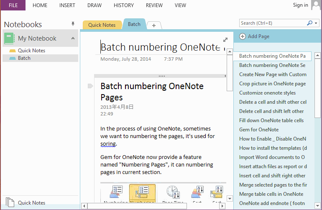Open page Delete a cell and shift other cel

click(x=272, y=102)
